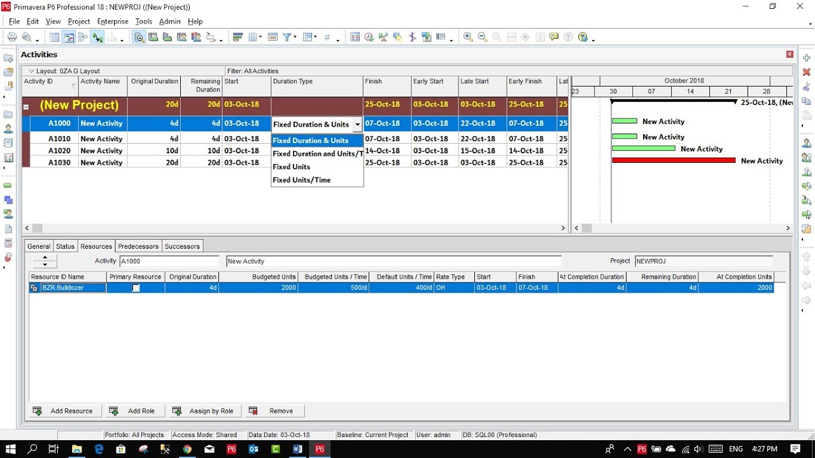Click the Activity ID column header
Viewport: 815px width, 458px height.
[x=50, y=86]
